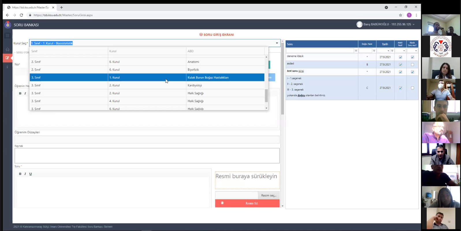This screenshot has width=461, height=231.
Task: Select the 2. Sınıf 6. Kurul Anatomi row
Action: tap(147, 62)
